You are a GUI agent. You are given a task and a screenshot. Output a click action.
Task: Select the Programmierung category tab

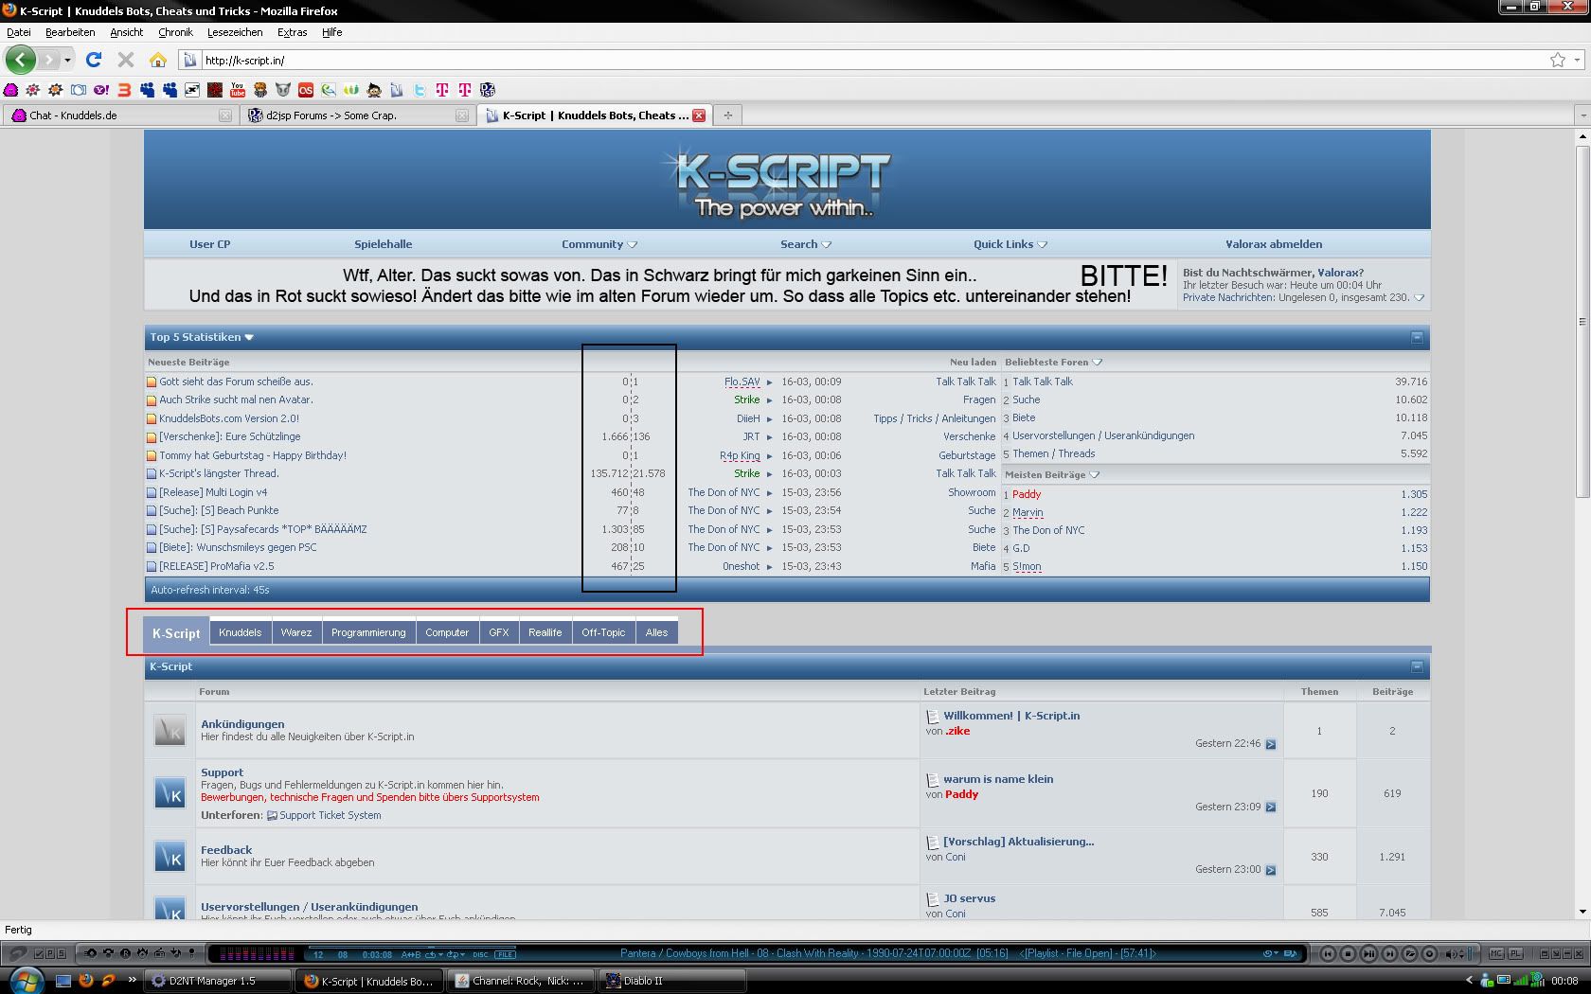368,632
